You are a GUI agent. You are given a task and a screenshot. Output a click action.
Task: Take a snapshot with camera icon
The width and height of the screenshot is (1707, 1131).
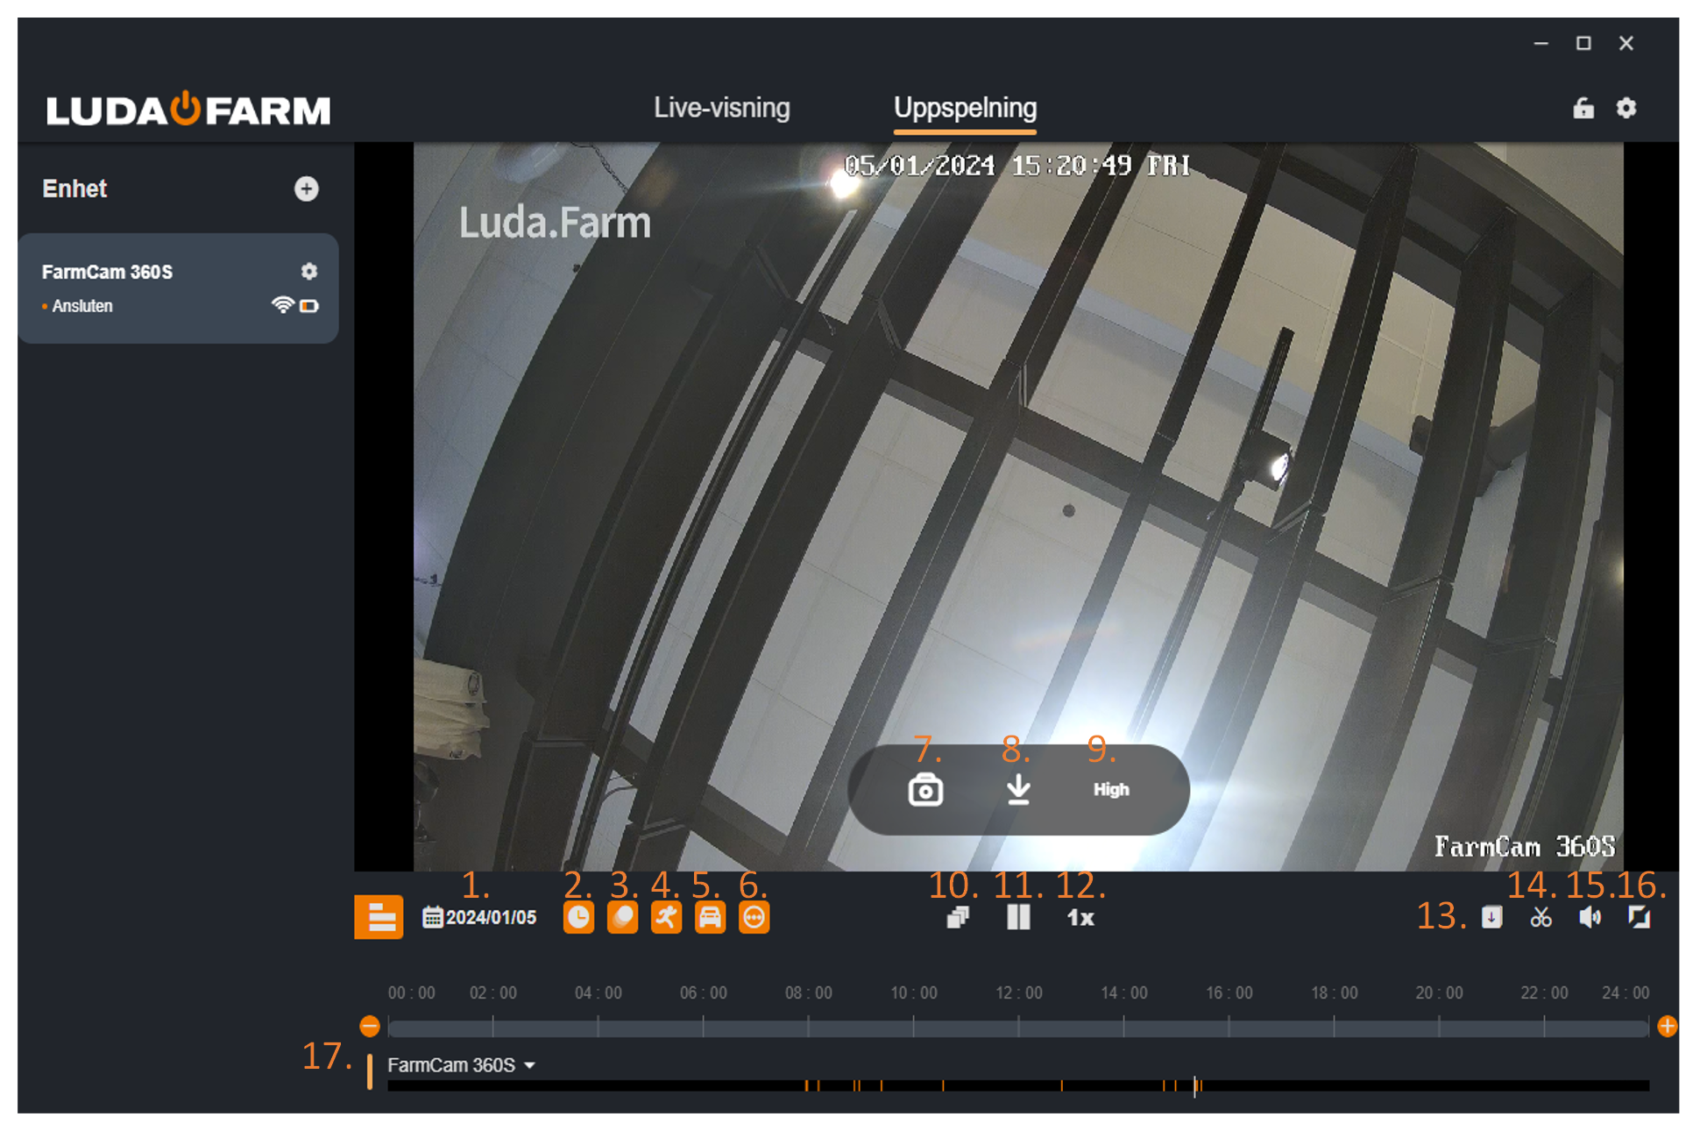924,790
